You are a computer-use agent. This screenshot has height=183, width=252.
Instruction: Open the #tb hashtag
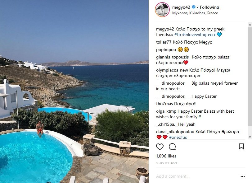pyautogui.click(x=178, y=35)
